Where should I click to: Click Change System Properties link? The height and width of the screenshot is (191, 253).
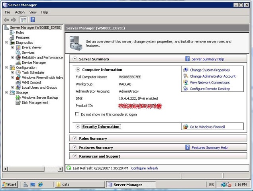[210, 70]
